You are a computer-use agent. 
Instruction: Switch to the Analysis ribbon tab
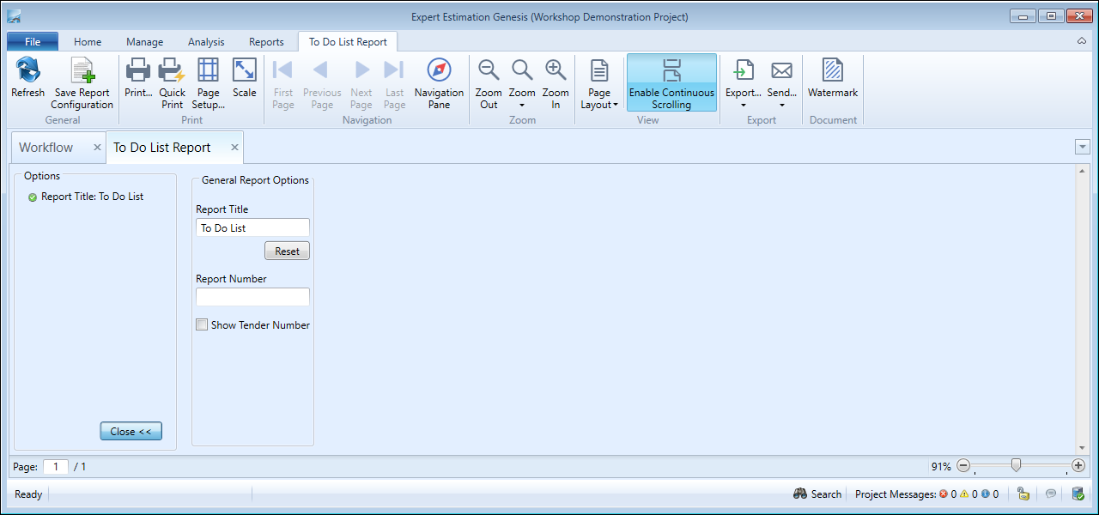(x=206, y=42)
